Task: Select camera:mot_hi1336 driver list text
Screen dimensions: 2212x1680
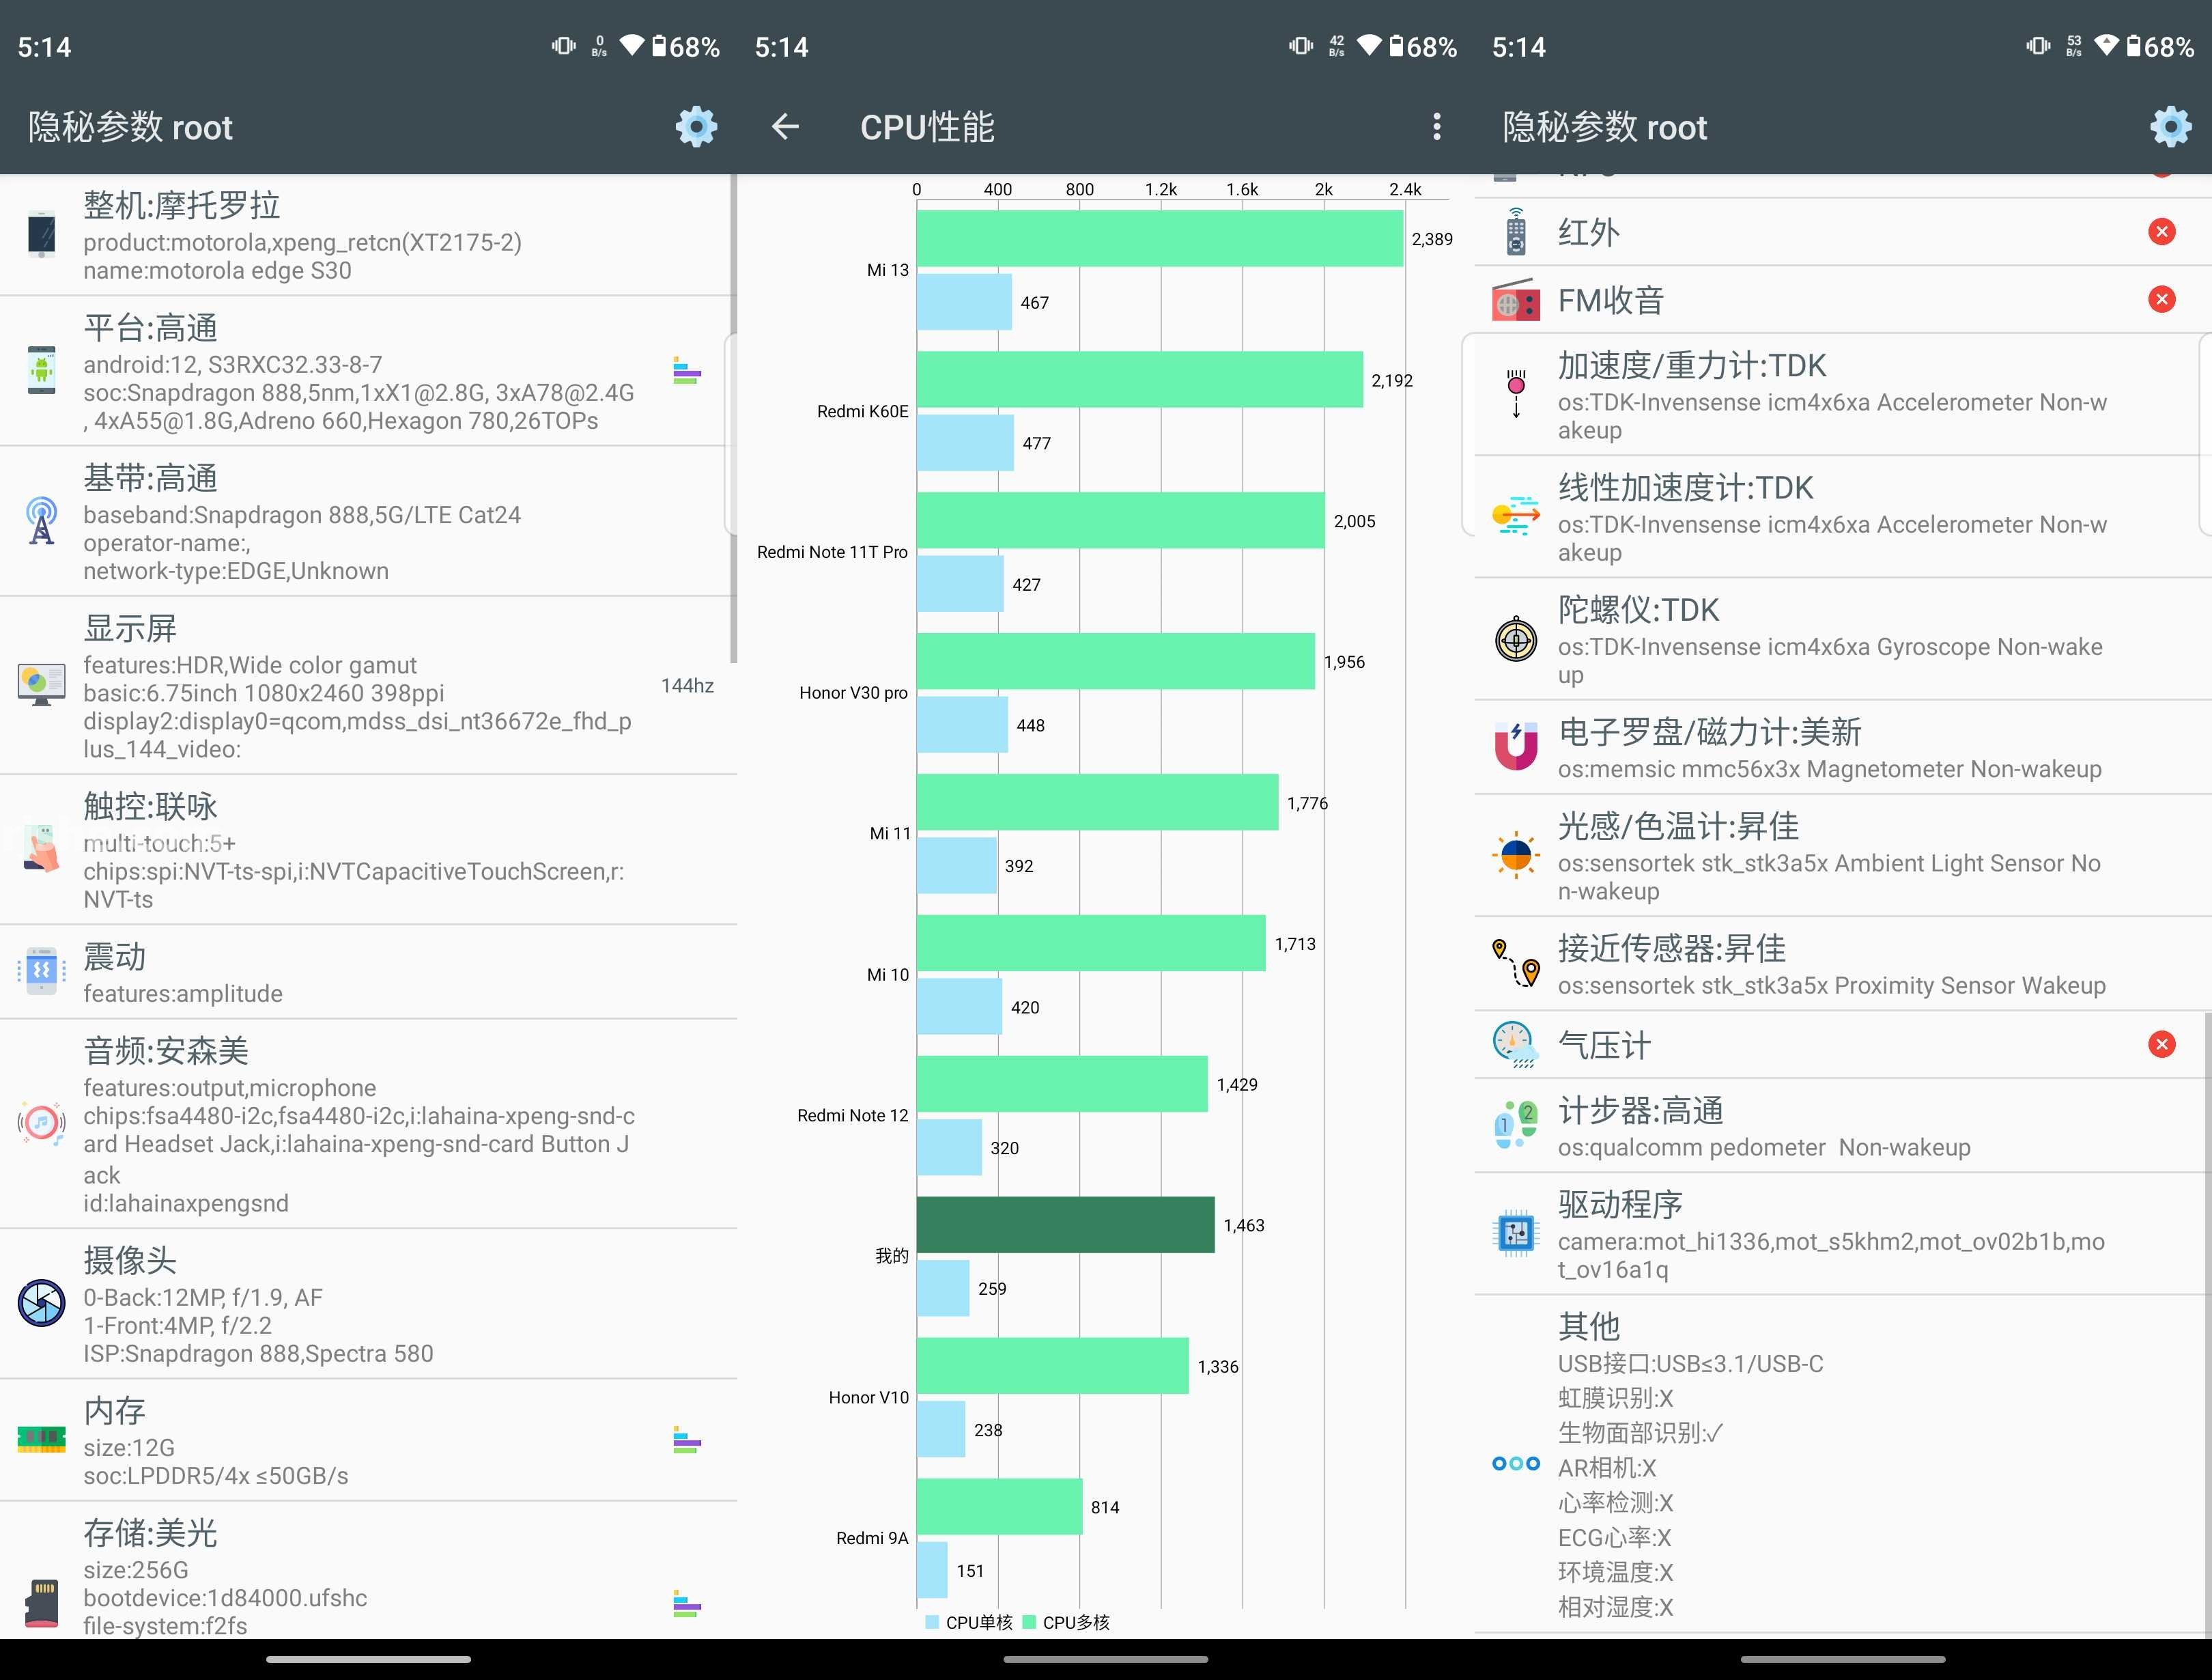Action: [x=1831, y=1256]
